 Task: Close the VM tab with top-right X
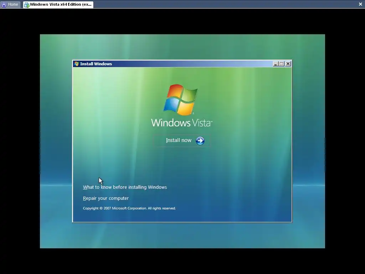(x=360, y=4)
